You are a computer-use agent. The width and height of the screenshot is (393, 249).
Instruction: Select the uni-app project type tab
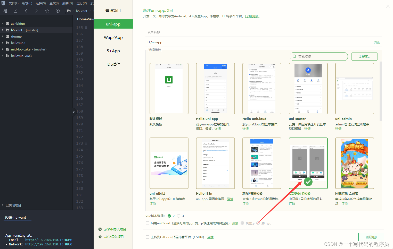click(113, 24)
